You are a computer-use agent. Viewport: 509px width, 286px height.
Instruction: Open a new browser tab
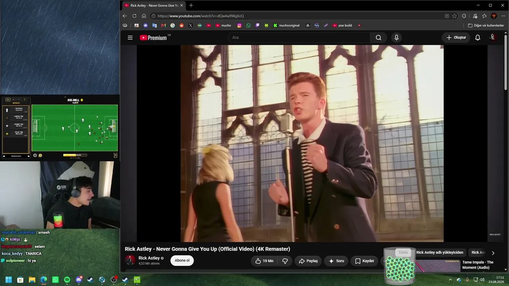[191, 6]
